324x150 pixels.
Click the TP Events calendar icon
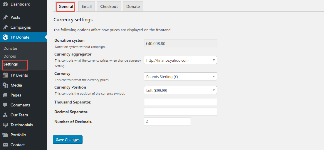click(x=5, y=75)
